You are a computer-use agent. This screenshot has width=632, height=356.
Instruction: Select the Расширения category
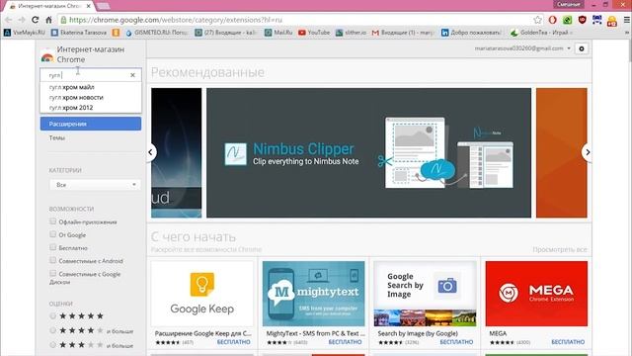pyautogui.click(x=91, y=124)
